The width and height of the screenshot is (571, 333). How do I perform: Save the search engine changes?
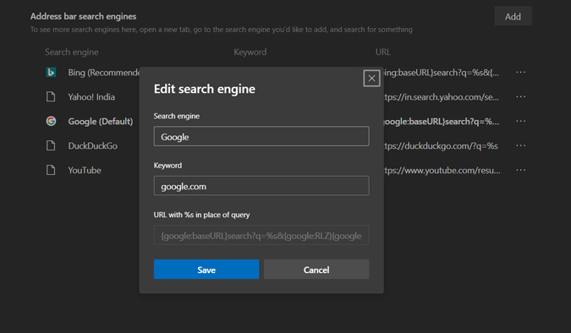click(206, 270)
